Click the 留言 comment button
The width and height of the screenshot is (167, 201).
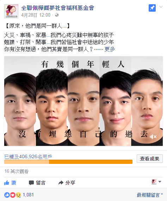click(37, 183)
